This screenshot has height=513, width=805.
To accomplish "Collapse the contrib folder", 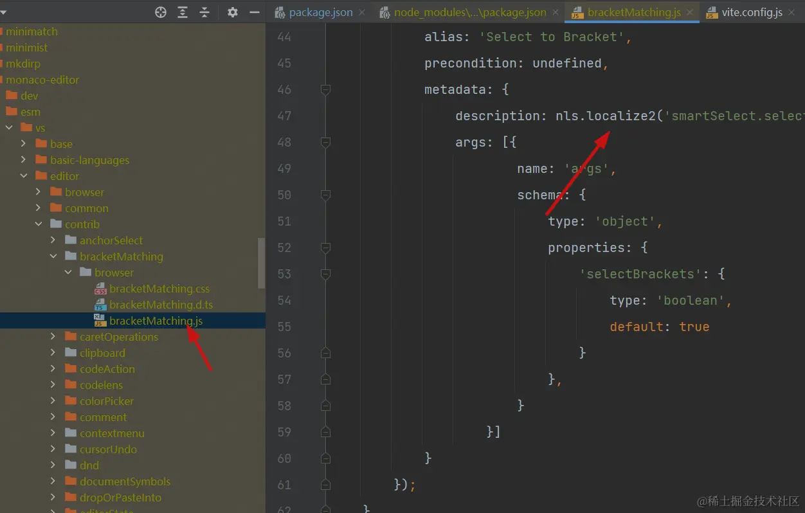I will 39,224.
